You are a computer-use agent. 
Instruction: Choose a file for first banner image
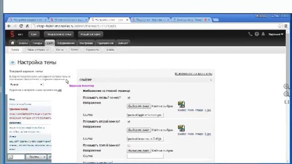(x=139, y=106)
